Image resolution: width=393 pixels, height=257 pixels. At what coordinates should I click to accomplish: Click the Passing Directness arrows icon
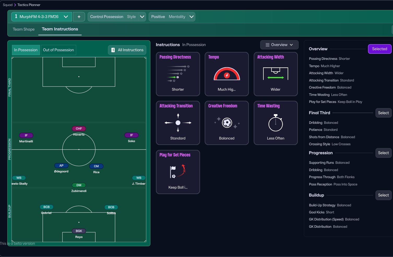point(178,73)
